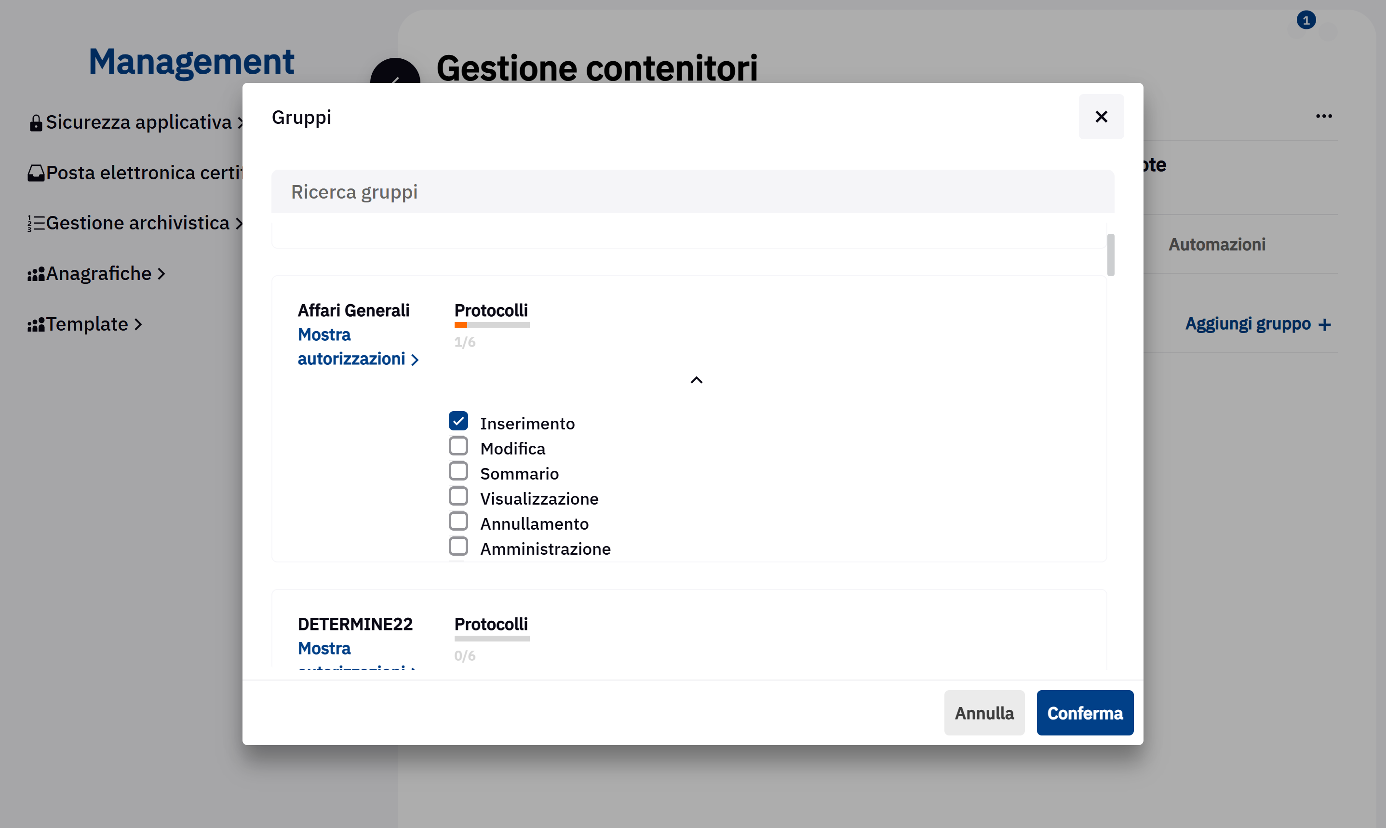This screenshot has width=1386, height=828.
Task: Click the Annulla button
Action: (x=984, y=712)
